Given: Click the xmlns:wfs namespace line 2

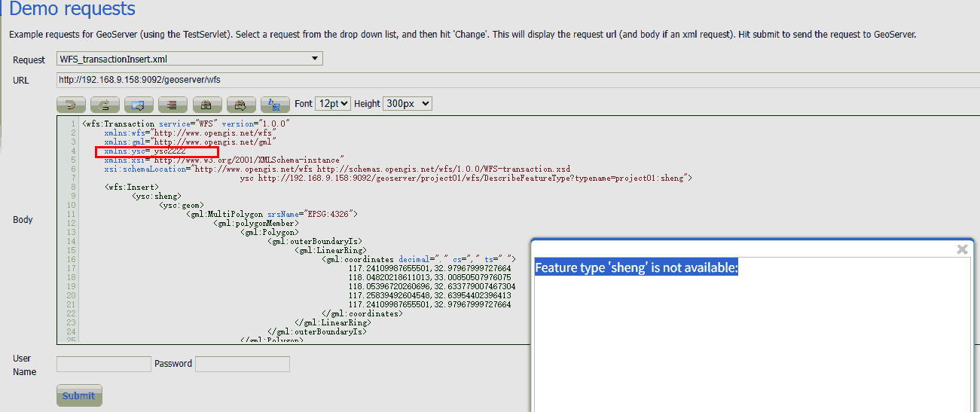Looking at the screenshot, I should click(x=191, y=133).
